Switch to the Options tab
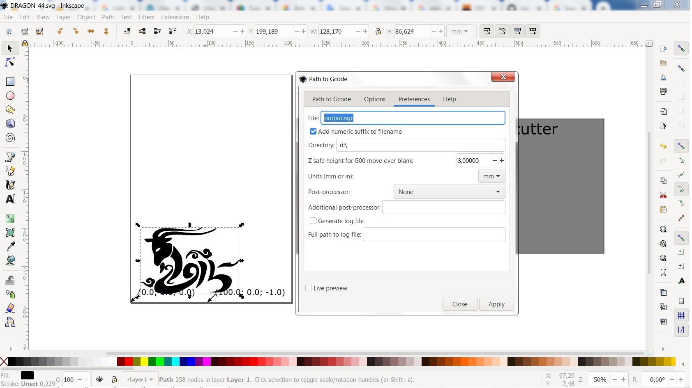The width and height of the screenshot is (692, 388). click(374, 99)
